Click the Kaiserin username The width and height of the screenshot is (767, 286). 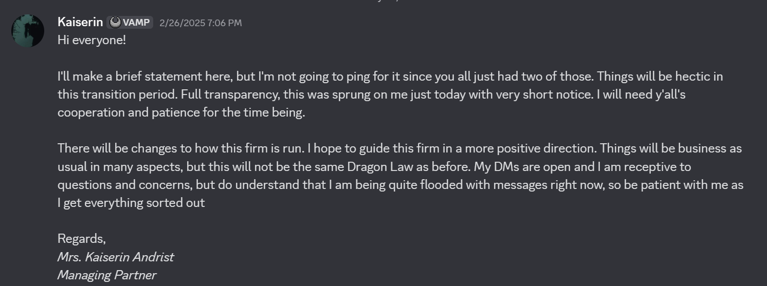coord(80,22)
